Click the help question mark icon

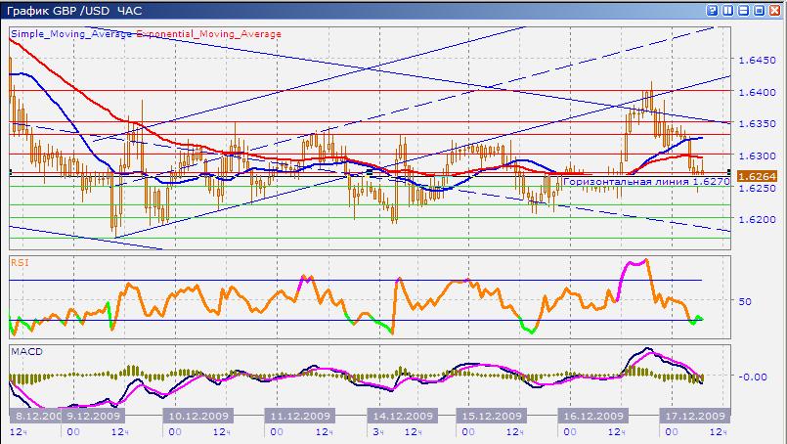pyautogui.click(x=712, y=9)
